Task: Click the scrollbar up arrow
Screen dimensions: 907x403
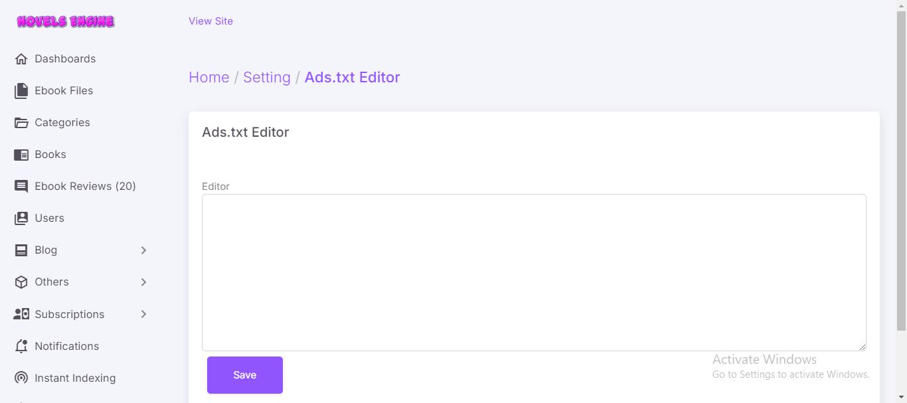Action: [902, 5]
